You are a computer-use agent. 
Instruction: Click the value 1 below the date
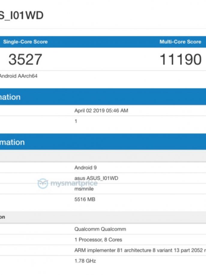(76, 121)
